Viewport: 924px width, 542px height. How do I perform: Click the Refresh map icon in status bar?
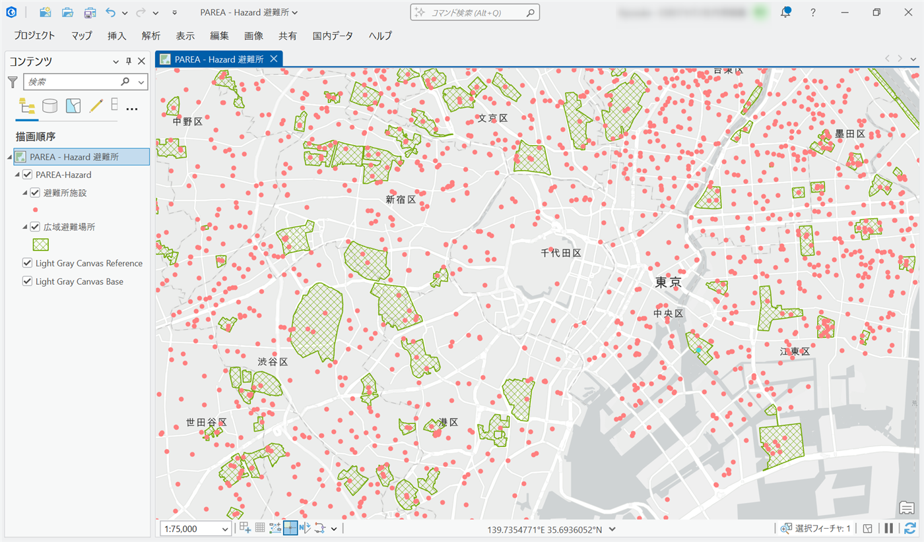(910, 528)
